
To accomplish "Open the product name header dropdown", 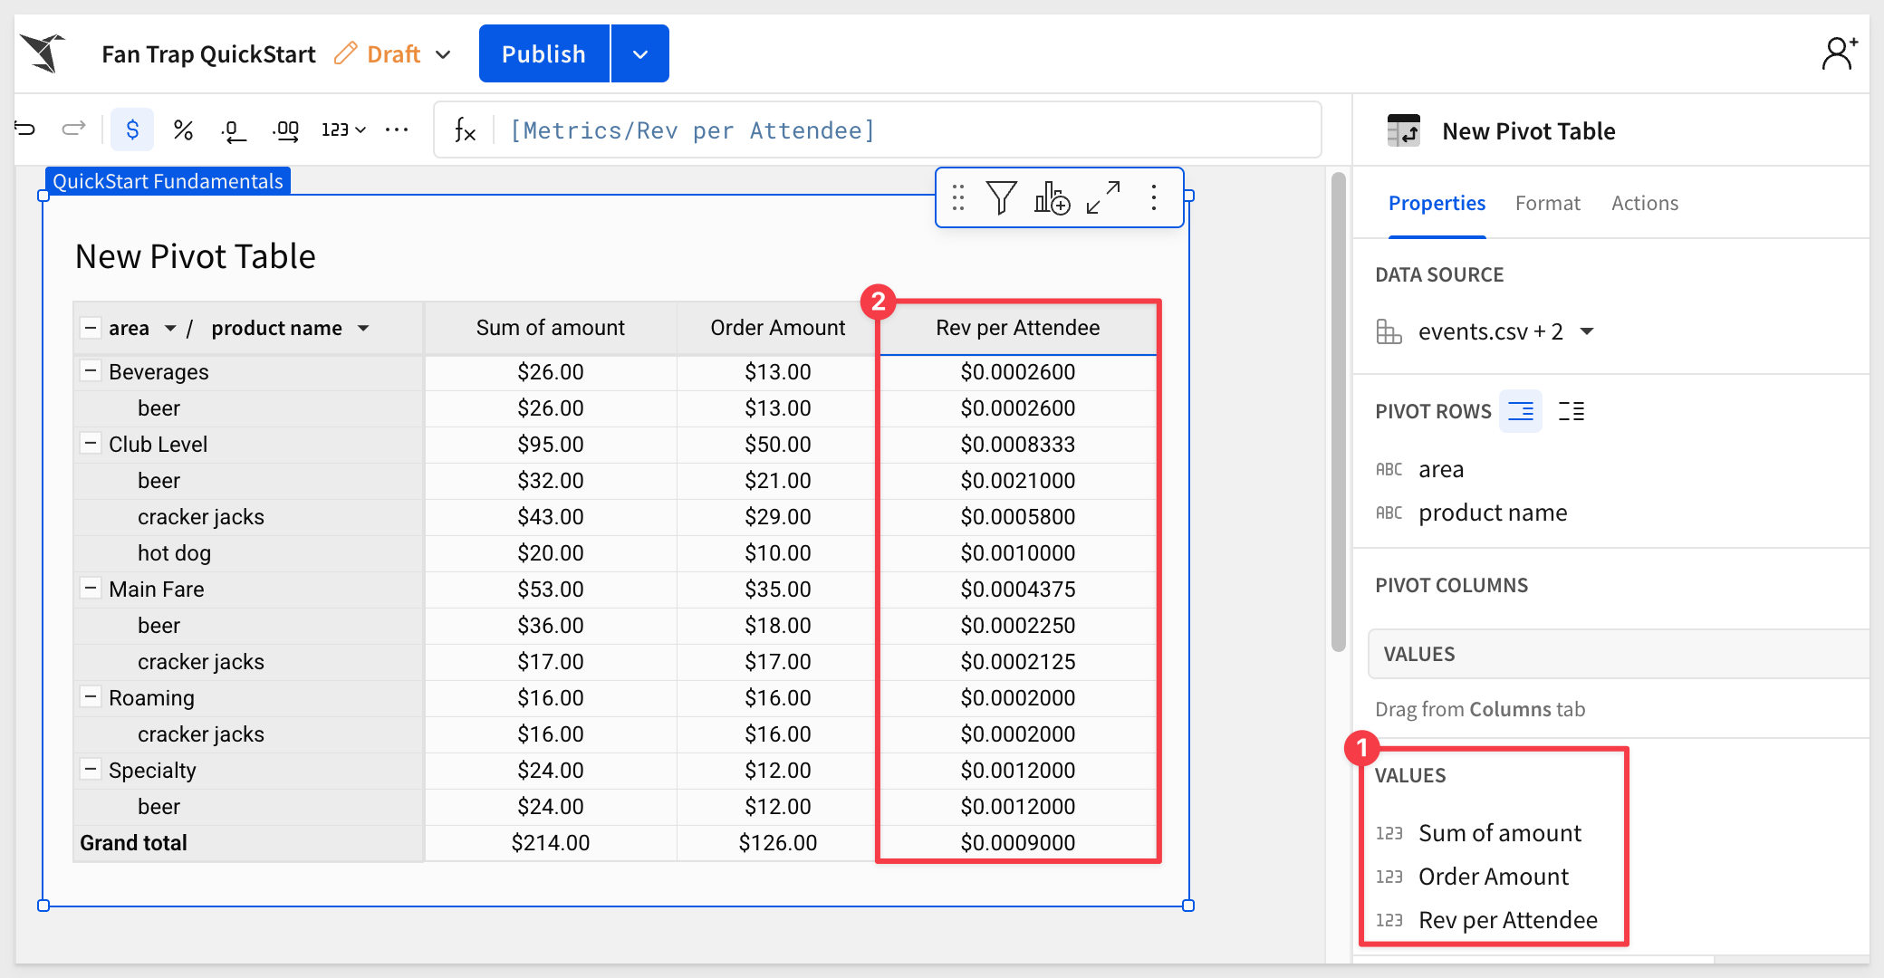I will [x=363, y=328].
